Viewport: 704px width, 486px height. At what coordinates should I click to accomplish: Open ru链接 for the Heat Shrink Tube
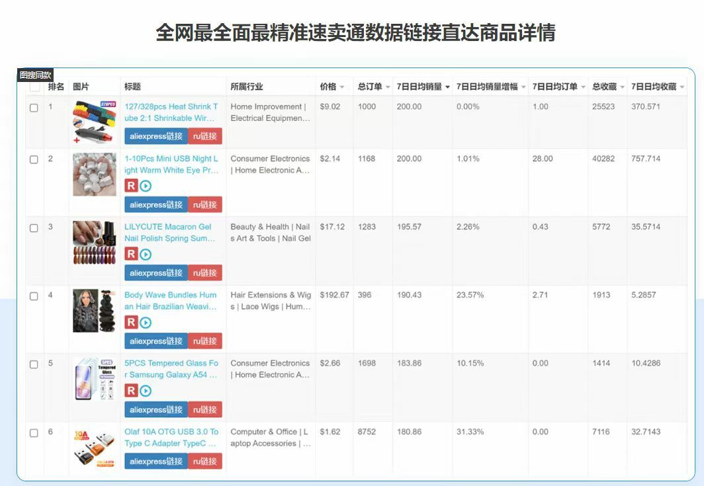click(x=204, y=136)
